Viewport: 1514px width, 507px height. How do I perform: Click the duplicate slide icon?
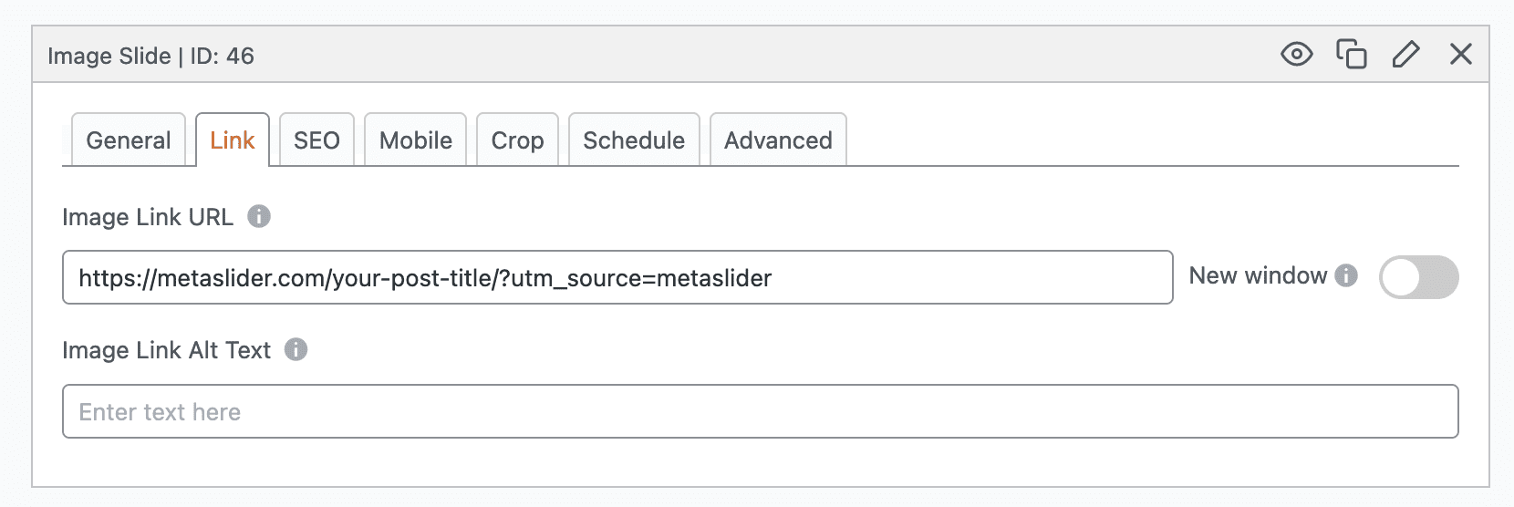1351,55
